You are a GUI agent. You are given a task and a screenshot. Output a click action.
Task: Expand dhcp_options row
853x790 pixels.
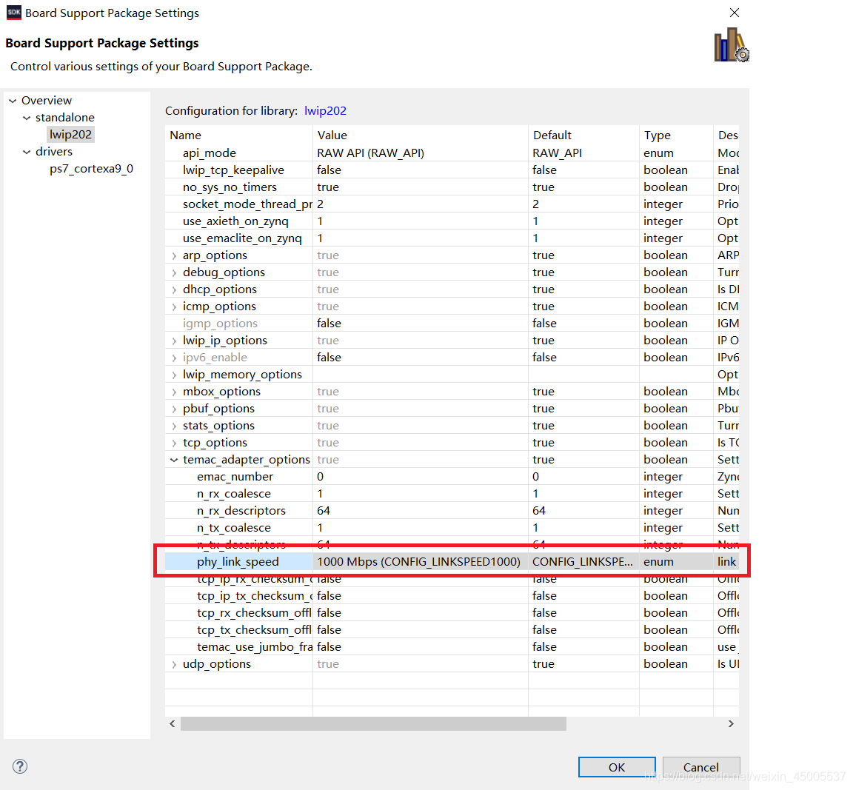(174, 290)
